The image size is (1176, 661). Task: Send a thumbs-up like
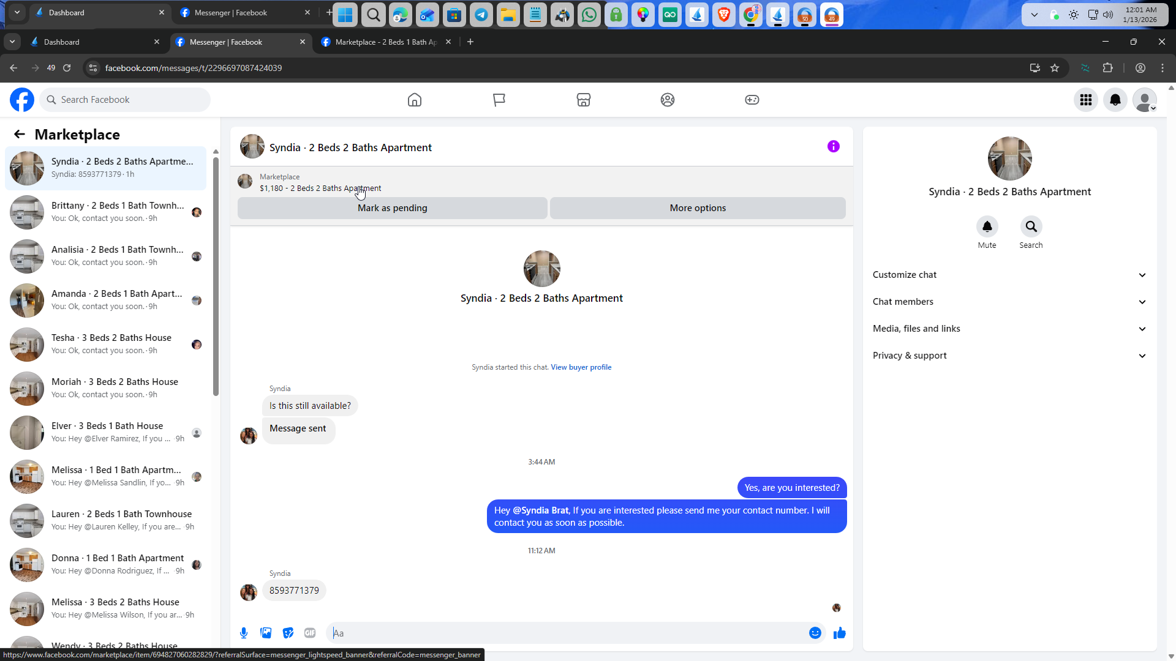tap(839, 633)
